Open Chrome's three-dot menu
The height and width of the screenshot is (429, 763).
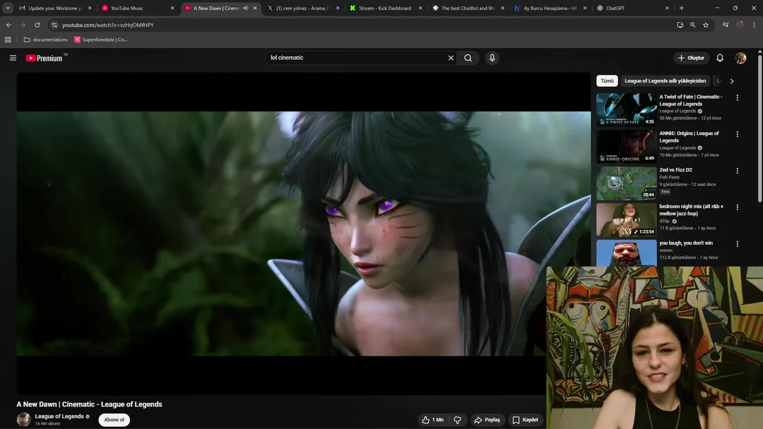(x=754, y=25)
